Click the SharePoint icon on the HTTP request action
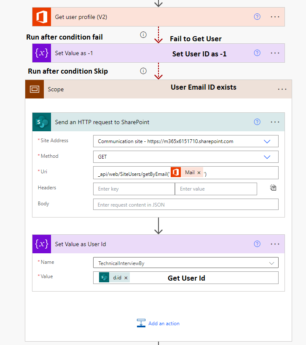 42,122
